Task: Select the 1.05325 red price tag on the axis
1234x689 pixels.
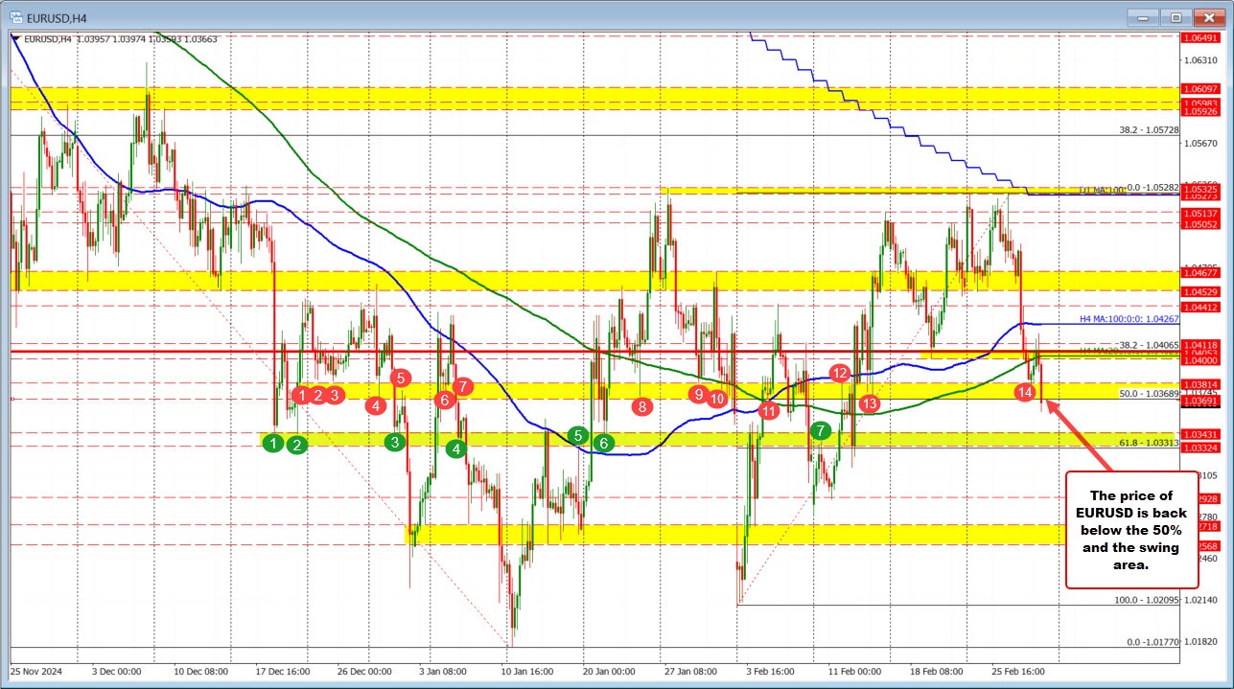Action: (x=1200, y=189)
